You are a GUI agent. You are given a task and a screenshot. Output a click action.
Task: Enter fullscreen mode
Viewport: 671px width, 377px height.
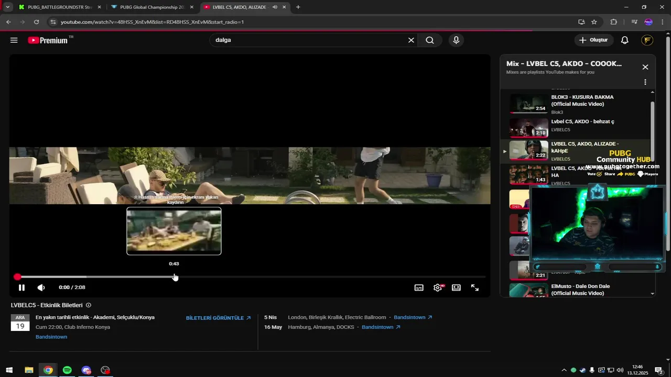tap(475, 287)
